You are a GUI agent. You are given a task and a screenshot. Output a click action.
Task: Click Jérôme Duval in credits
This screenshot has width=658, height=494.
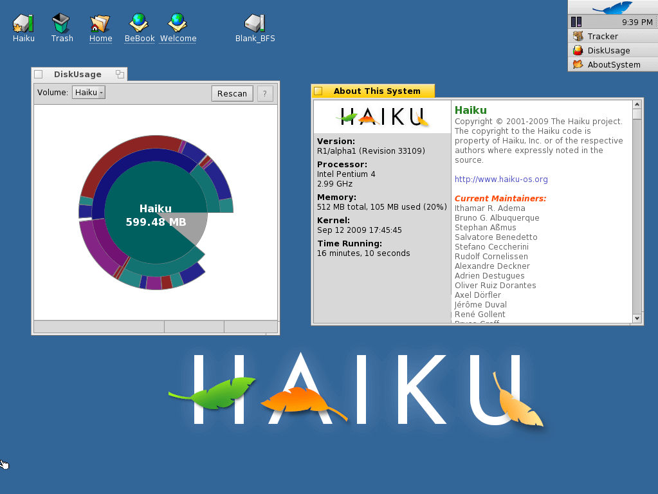[480, 305]
